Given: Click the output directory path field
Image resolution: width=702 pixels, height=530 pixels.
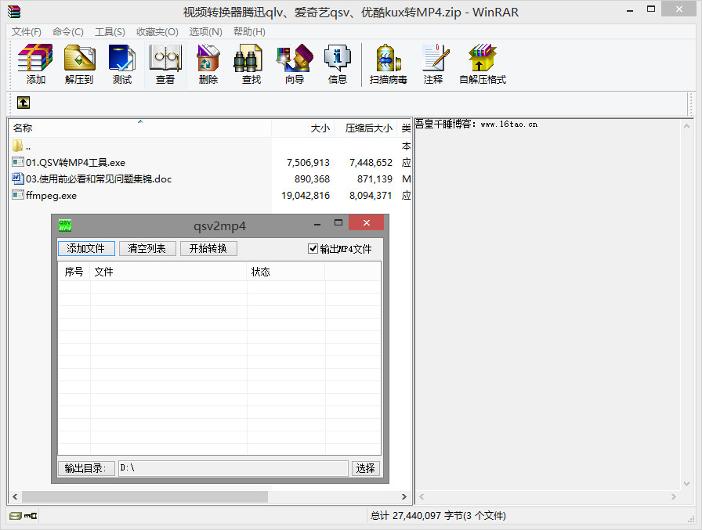Looking at the screenshot, I should (232, 468).
